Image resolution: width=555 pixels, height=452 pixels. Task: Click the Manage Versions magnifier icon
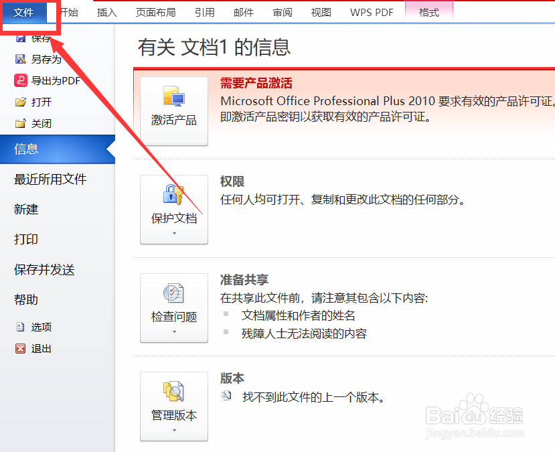[x=173, y=391]
